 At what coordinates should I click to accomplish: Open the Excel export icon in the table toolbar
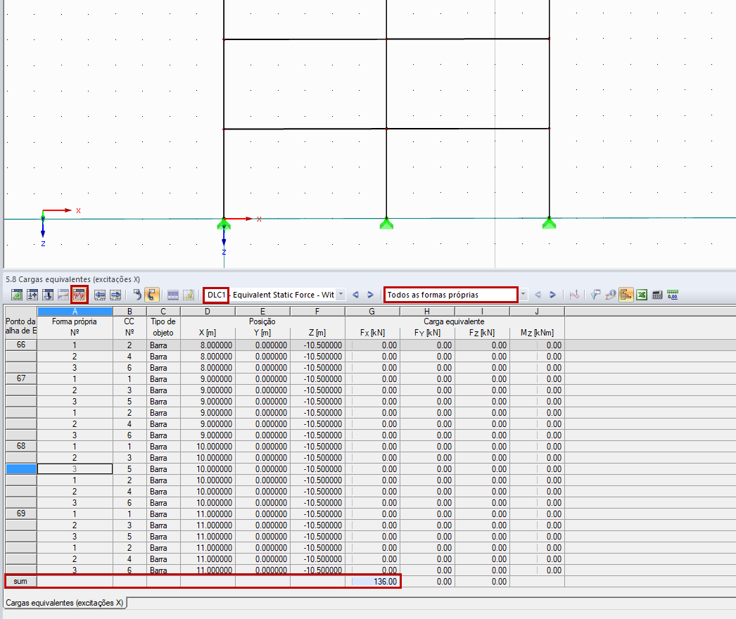(x=642, y=295)
